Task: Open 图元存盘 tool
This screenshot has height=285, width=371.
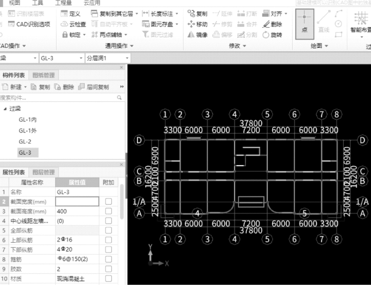Action: pyautogui.click(x=158, y=24)
